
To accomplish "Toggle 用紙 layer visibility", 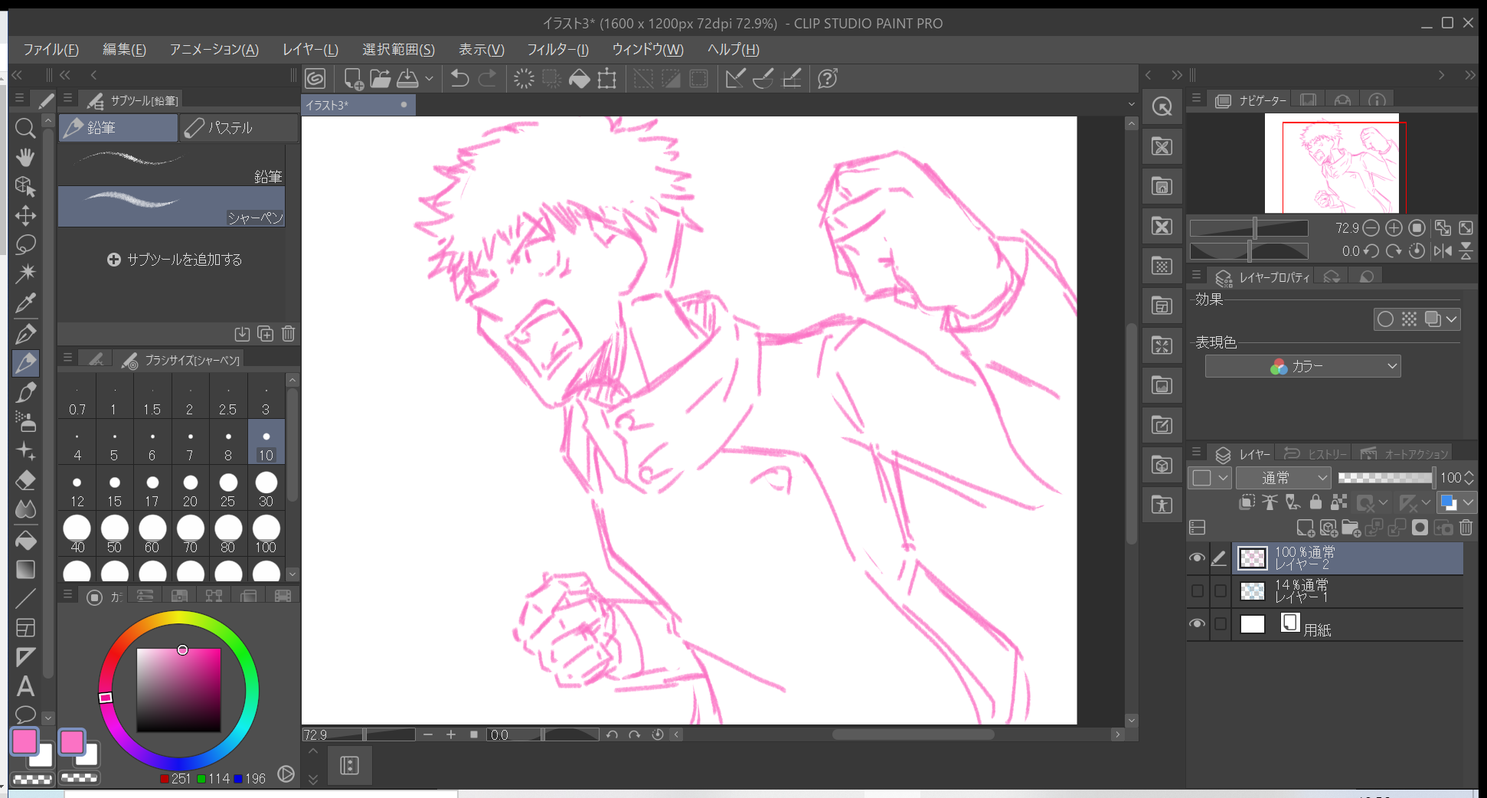I will click(x=1197, y=624).
